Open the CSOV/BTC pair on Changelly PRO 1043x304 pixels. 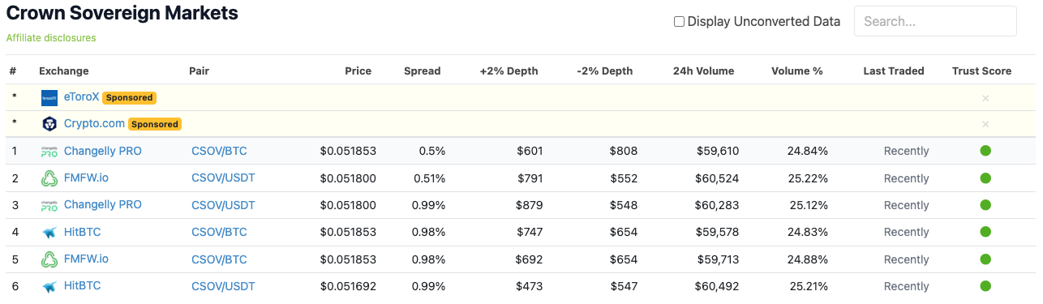pos(219,151)
